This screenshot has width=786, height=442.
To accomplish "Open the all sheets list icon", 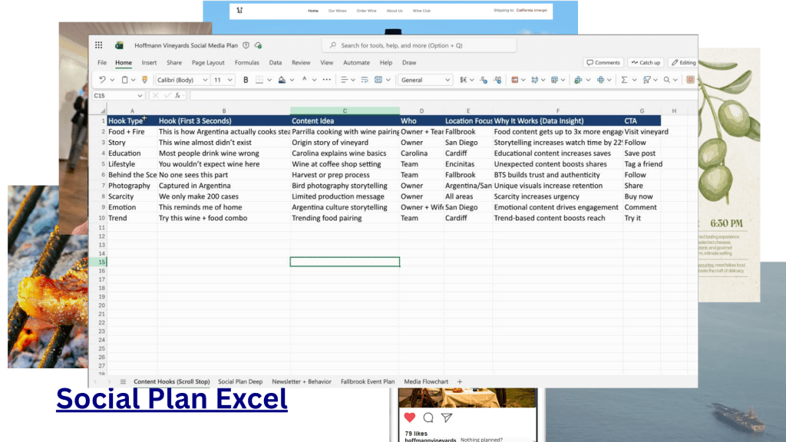I will pos(123,382).
